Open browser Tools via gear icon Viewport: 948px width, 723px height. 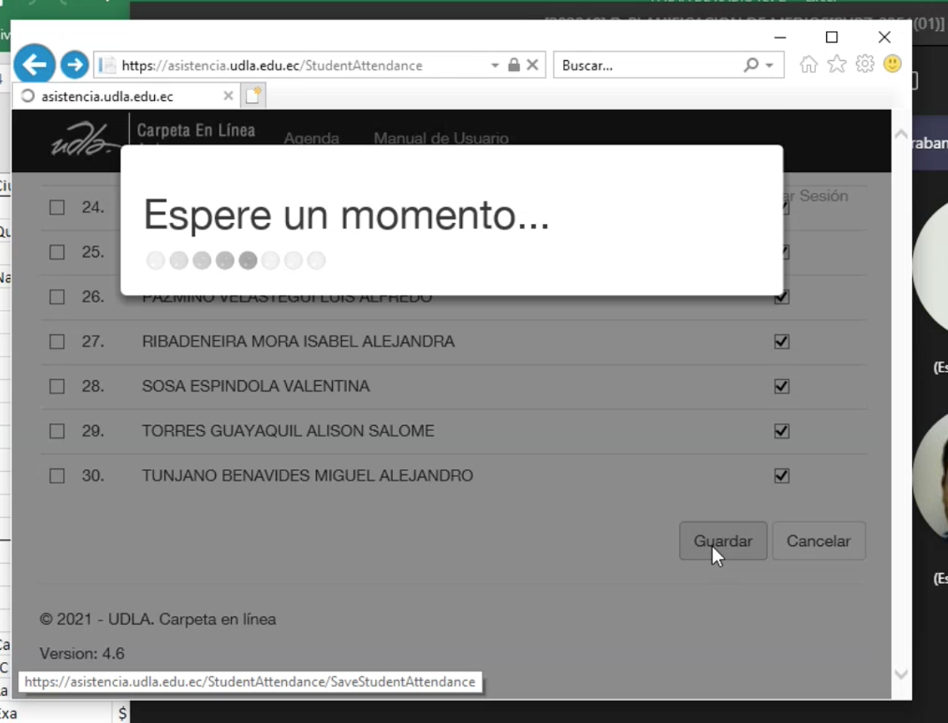tap(865, 65)
